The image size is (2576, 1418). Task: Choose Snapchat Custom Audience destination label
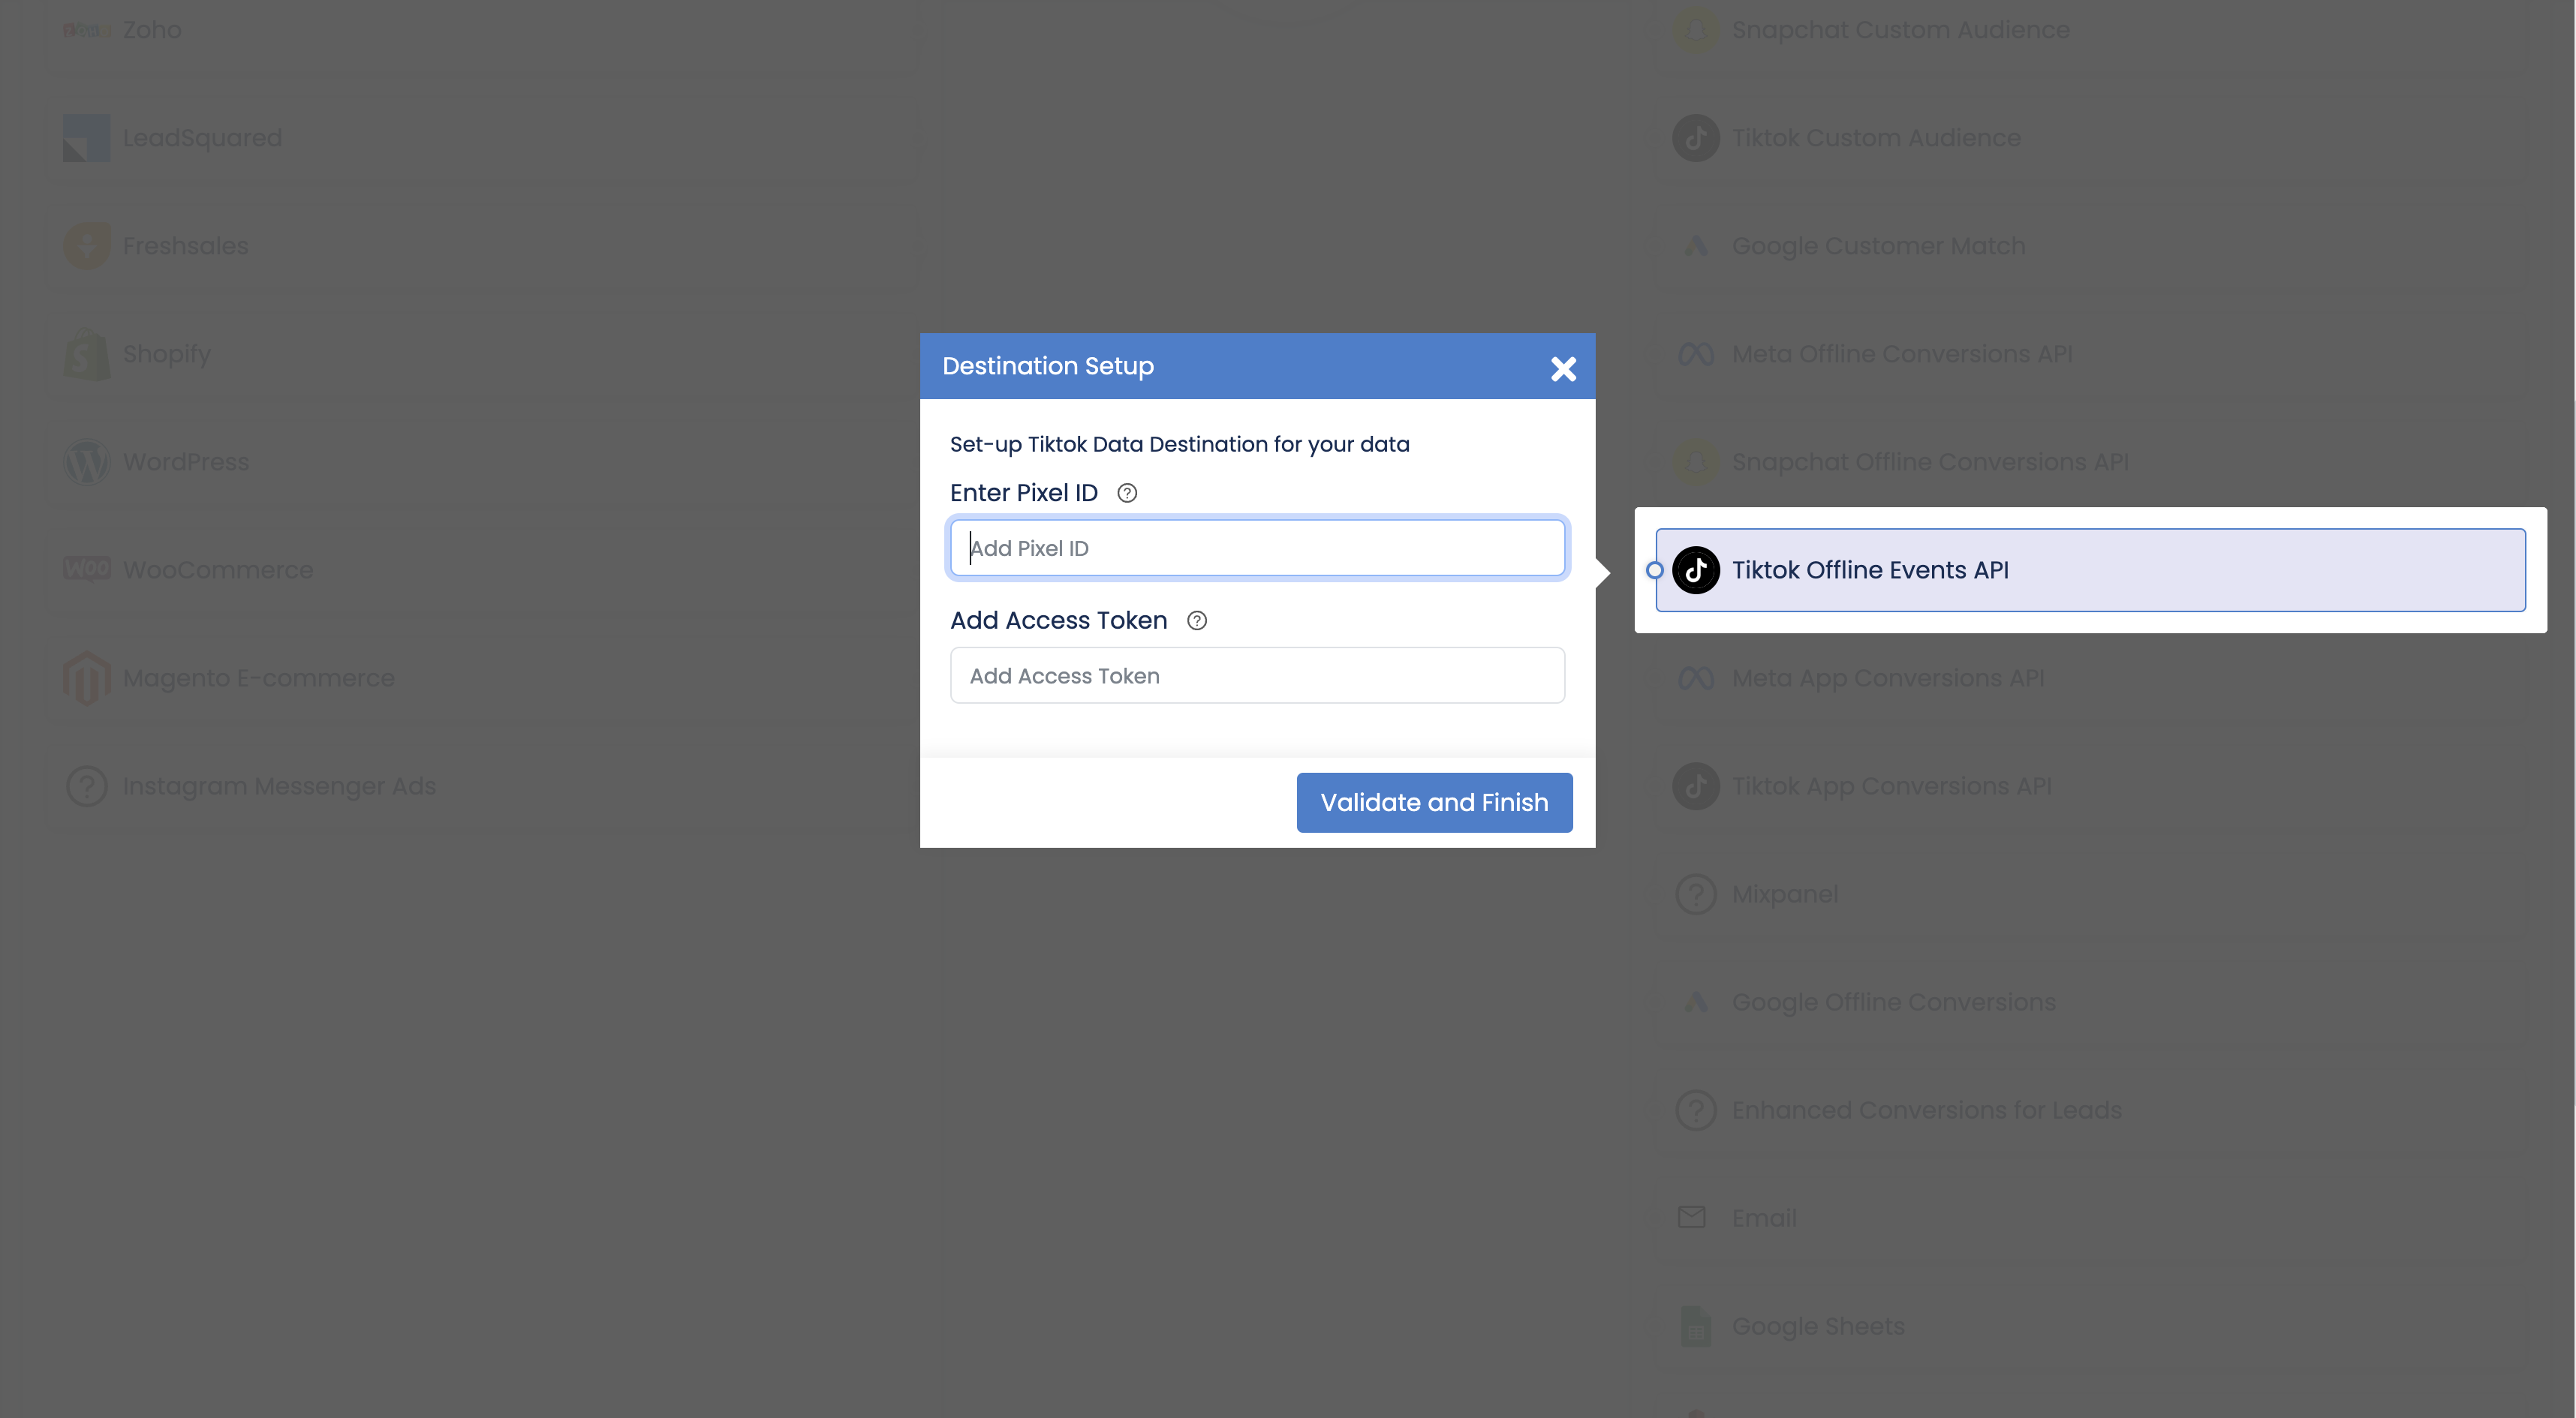[x=1900, y=30]
